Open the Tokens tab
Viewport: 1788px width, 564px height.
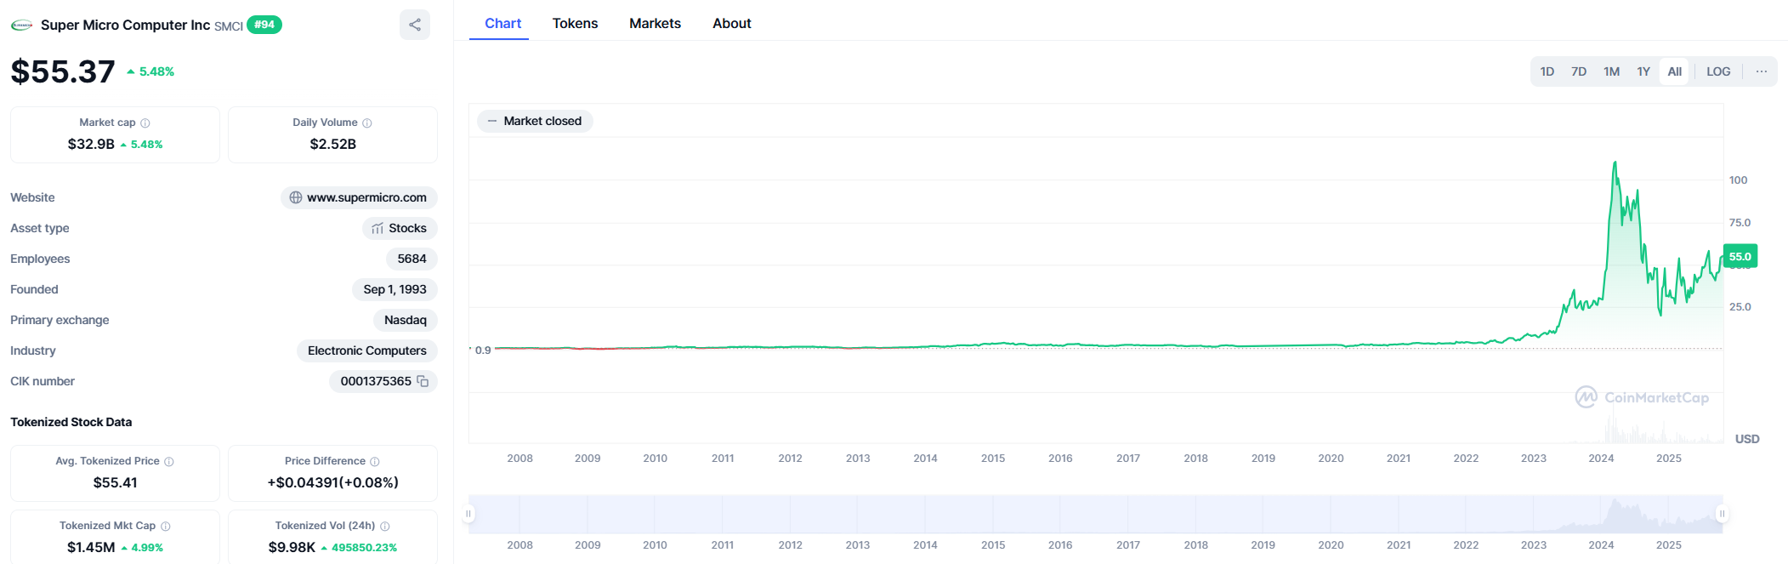[575, 24]
